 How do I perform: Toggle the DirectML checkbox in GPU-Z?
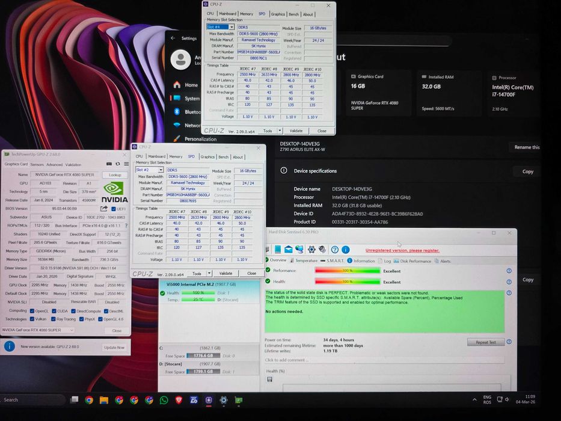point(106,311)
